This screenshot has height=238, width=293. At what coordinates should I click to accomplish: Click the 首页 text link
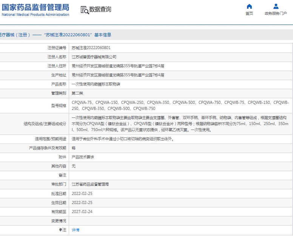click(x=249, y=14)
